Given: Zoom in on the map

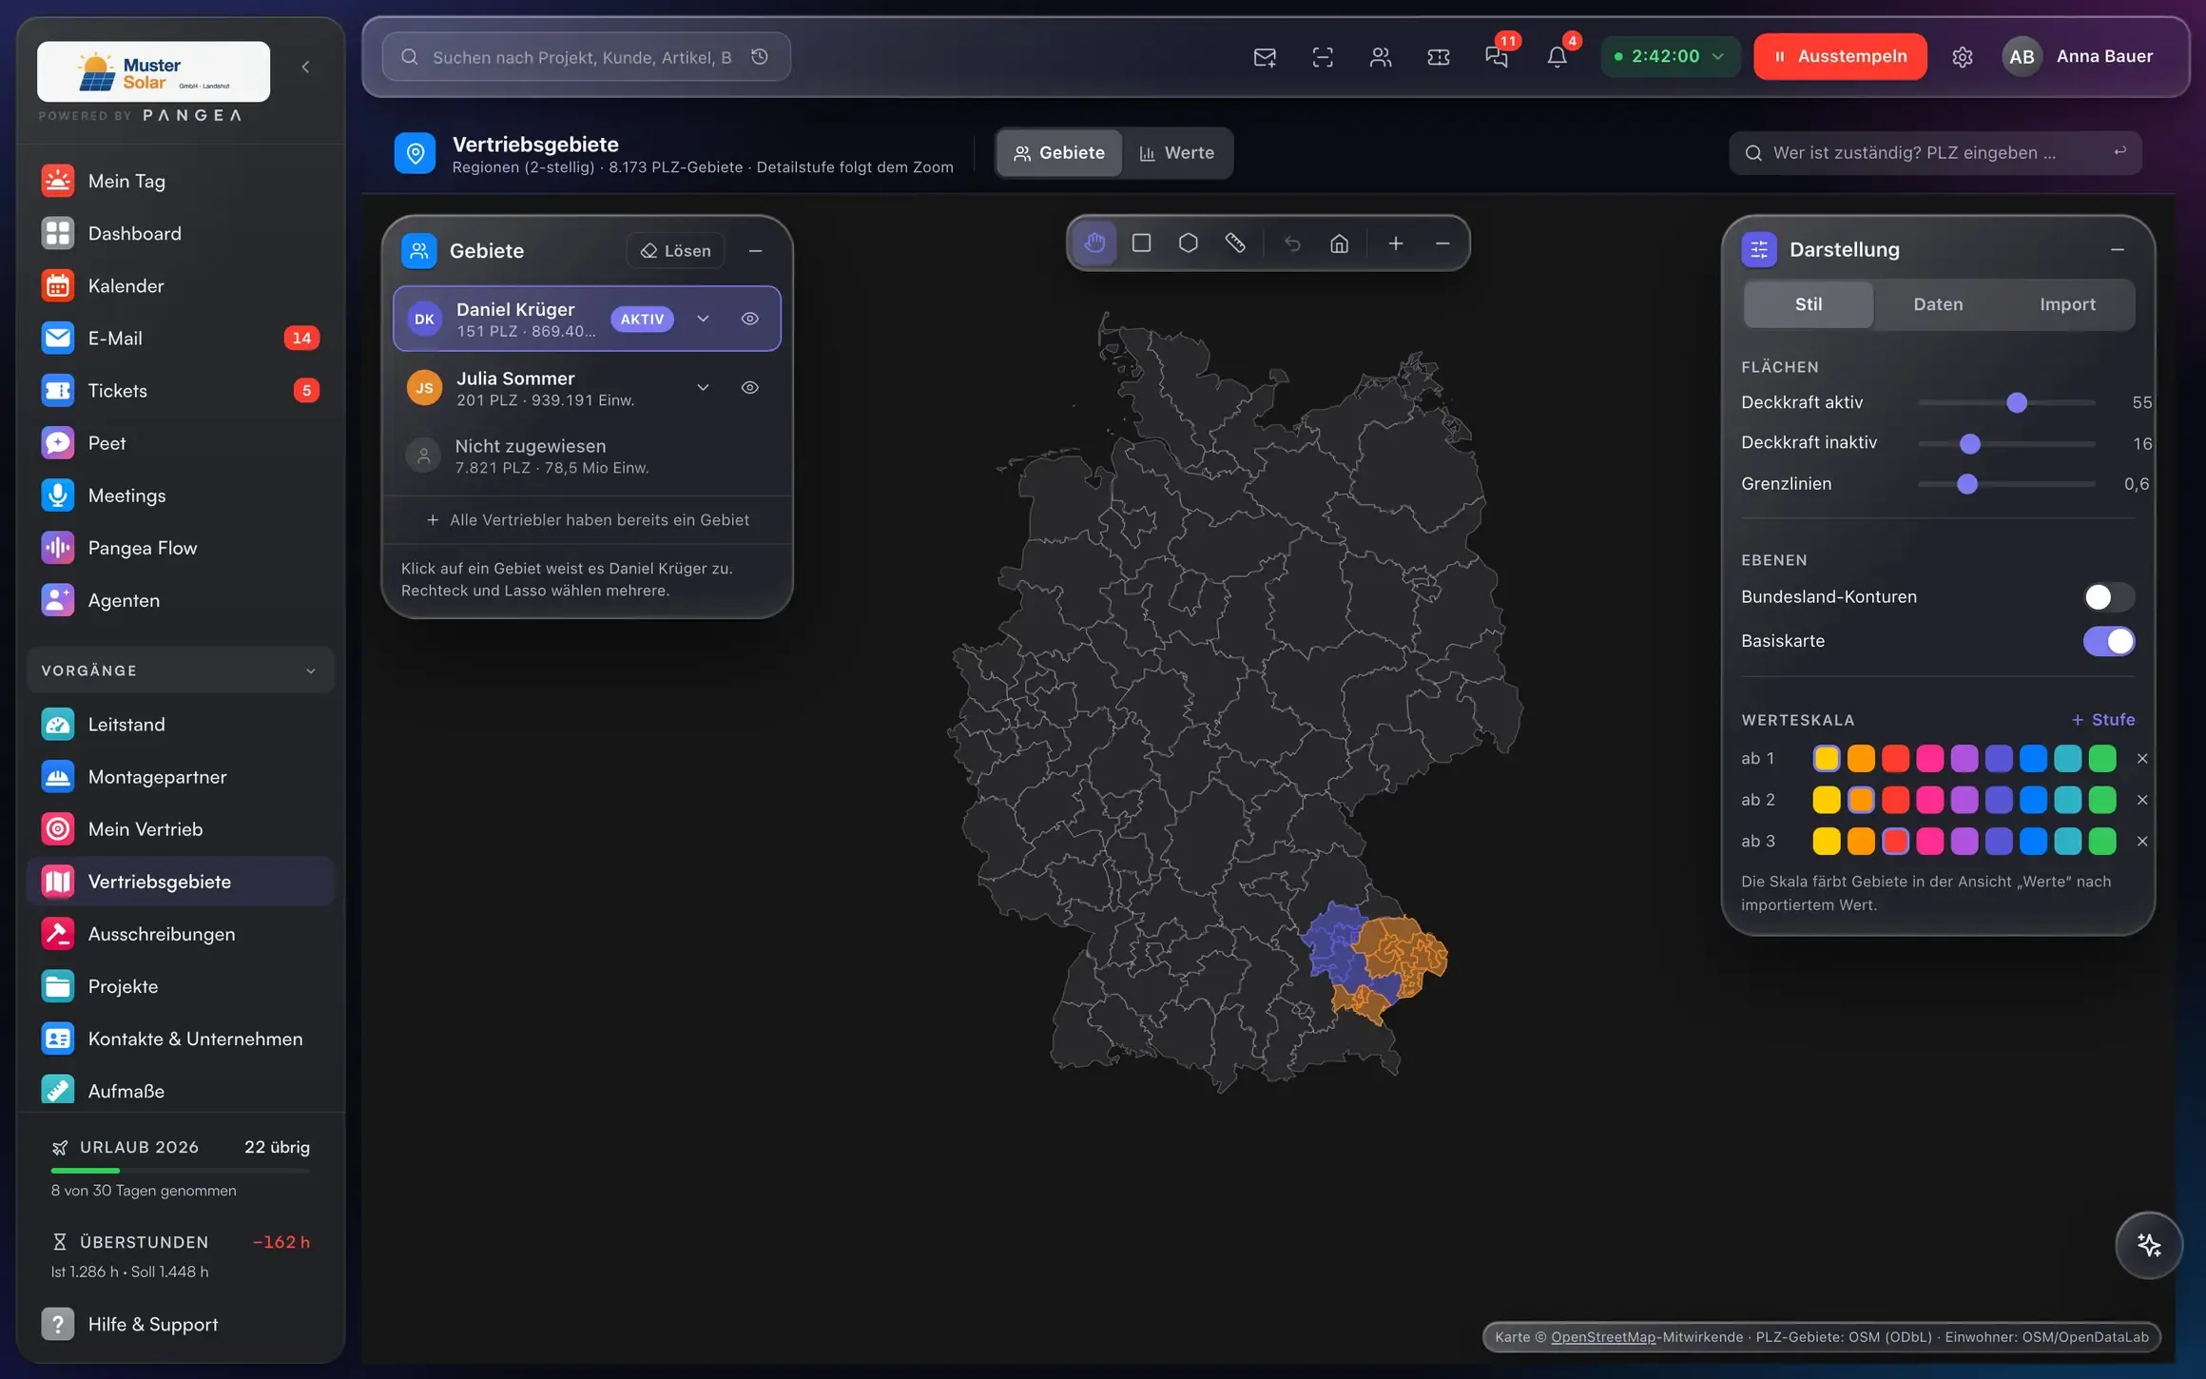Looking at the screenshot, I should (x=1395, y=243).
